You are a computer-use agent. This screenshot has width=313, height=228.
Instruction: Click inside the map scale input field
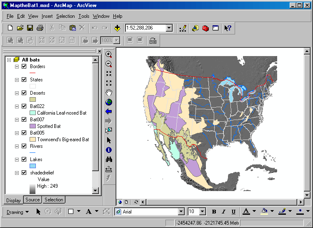(x=146, y=28)
